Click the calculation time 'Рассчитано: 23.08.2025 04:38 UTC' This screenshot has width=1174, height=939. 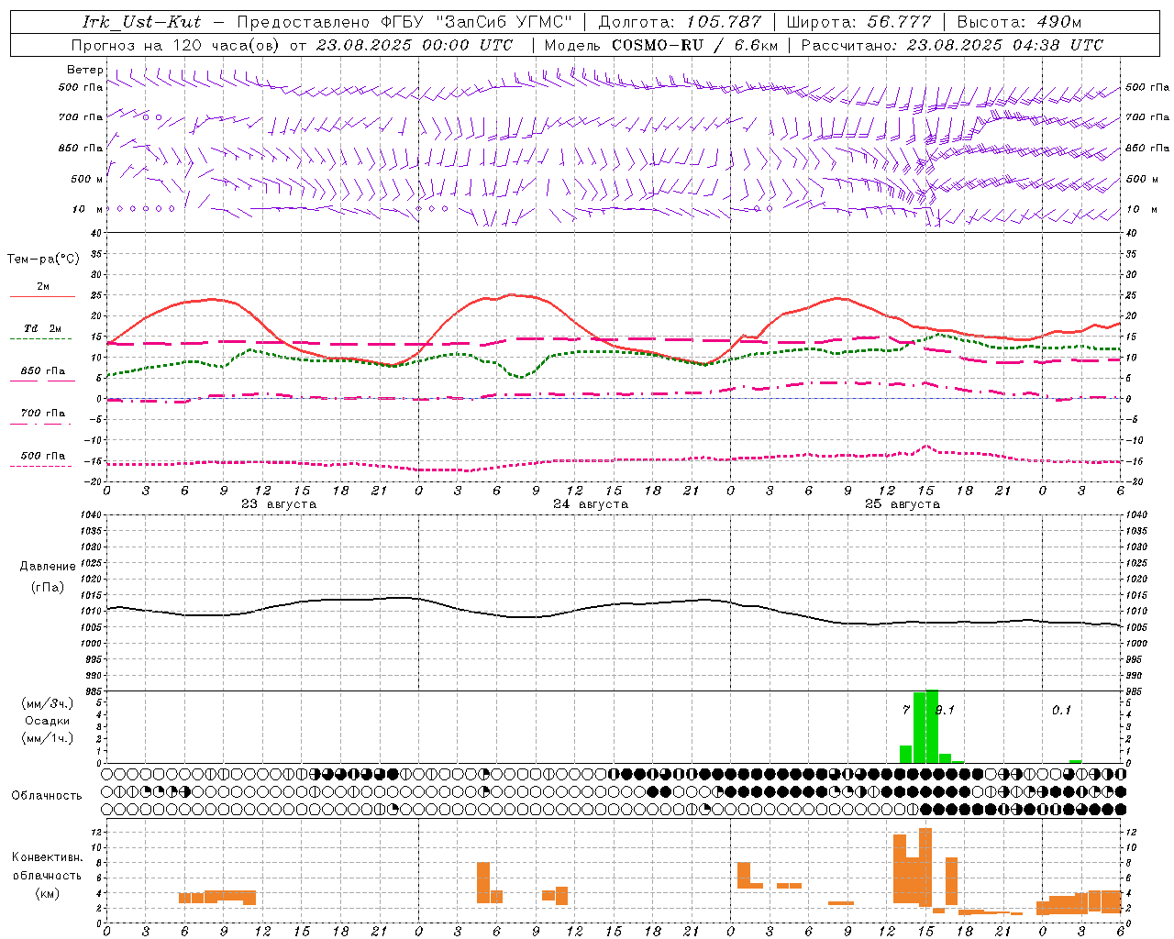tap(952, 45)
